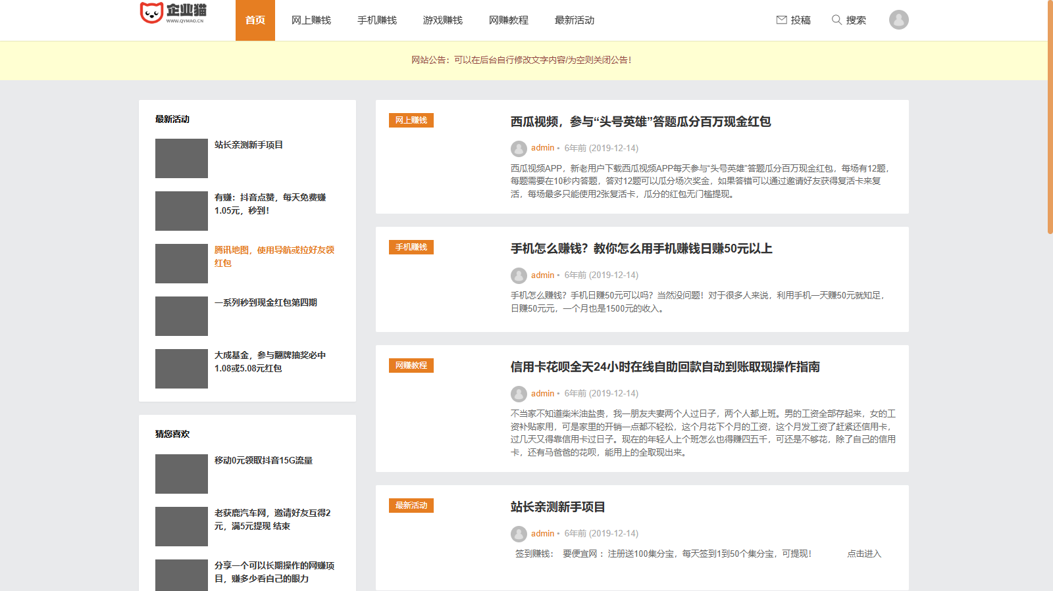Go to 游戏赚钱 in navigation

443,20
